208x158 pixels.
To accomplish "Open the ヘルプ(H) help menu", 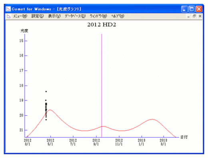I will pyautogui.click(x=118, y=16).
